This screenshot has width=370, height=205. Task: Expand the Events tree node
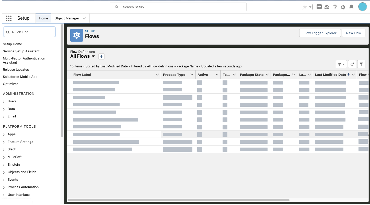click(x=4, y=180)
